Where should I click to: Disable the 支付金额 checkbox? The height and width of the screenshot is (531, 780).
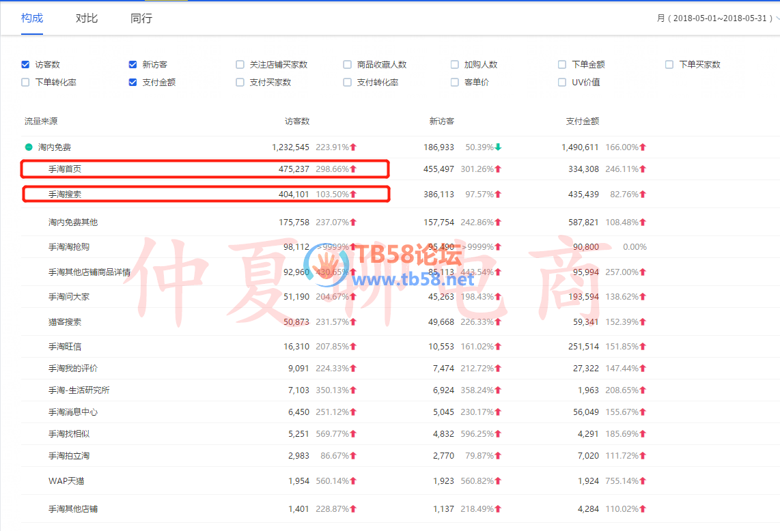click(x=133, y=83)
